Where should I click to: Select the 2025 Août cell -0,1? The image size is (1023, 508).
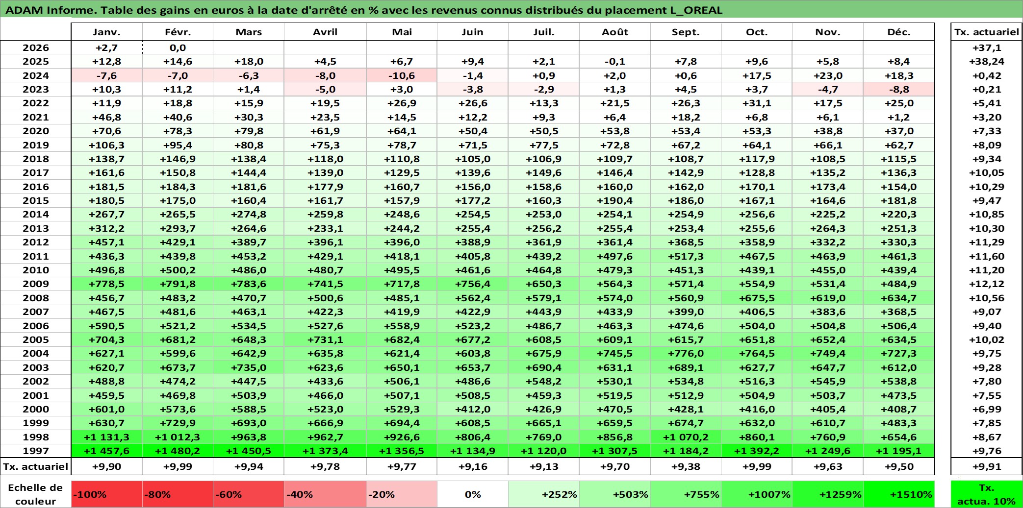615,61
